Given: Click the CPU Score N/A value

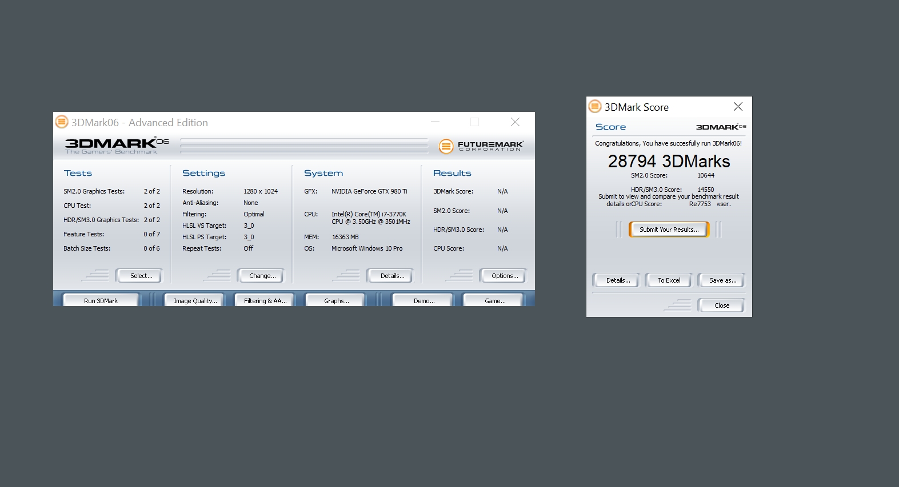Looking at the screenshot, I should tap(502, 248).
